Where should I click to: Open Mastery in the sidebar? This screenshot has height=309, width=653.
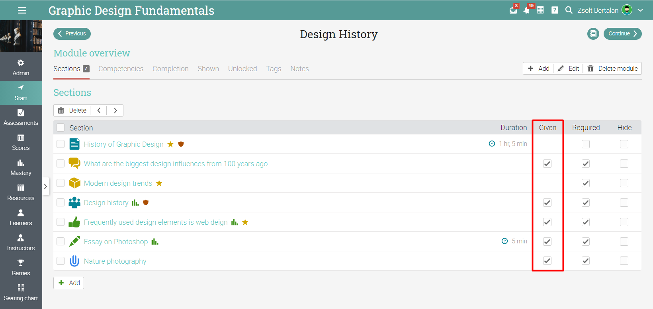(x=21, y=168)
